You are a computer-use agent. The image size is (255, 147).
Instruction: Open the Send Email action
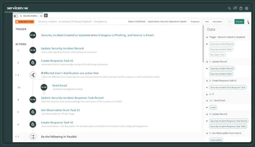click(x=60, y=85)
